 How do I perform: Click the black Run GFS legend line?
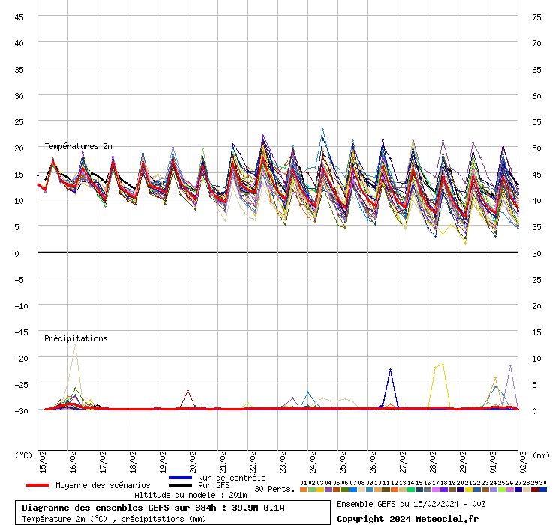pos(181,486)
